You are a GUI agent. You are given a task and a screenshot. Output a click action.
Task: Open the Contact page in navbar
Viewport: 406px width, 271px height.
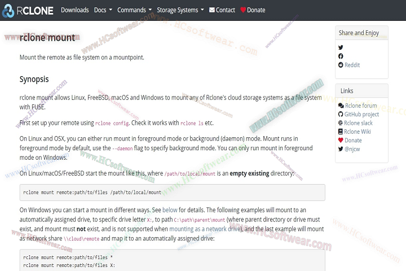[222, 10]
